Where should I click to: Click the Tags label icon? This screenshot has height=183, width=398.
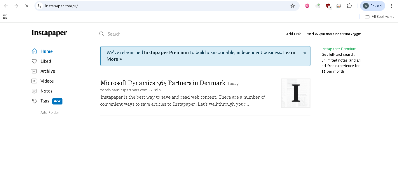[34, 101]
